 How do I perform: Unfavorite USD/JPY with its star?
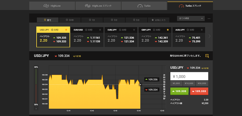[x=66, y=30]
